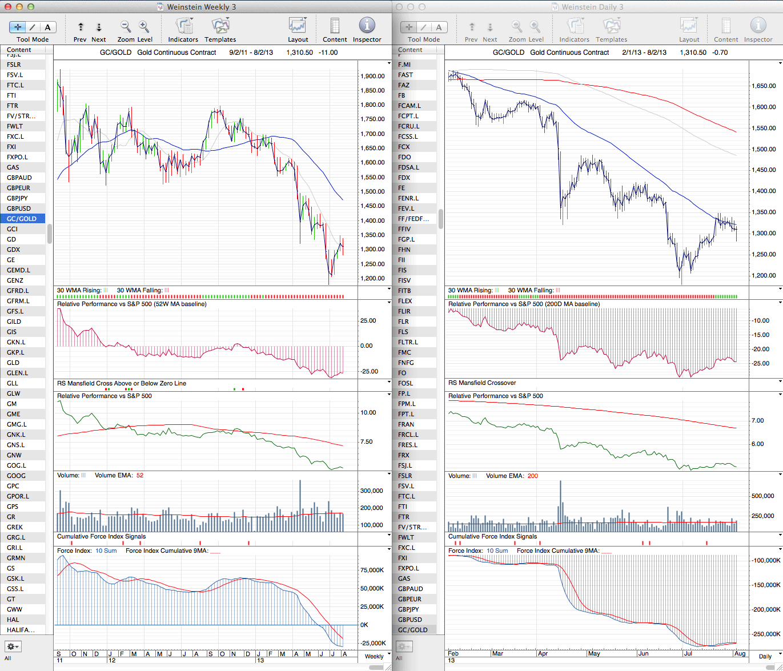783x671 pixels.
Task: Expand the weekly Volume panel options arrow
Action: point(388,475)
